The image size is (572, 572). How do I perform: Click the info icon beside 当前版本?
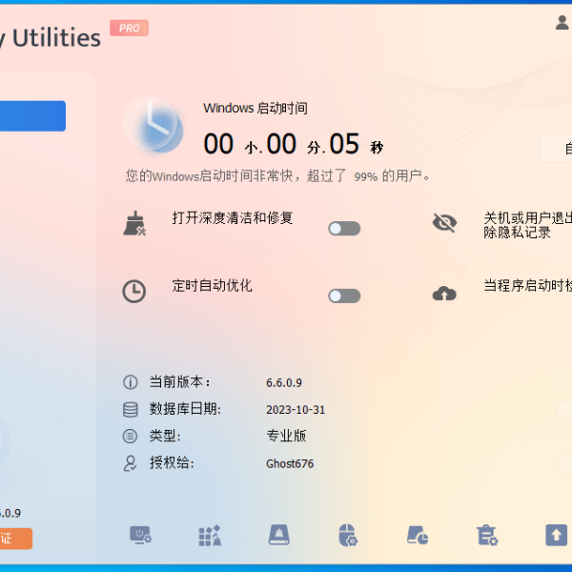click(x=131, y=382)
